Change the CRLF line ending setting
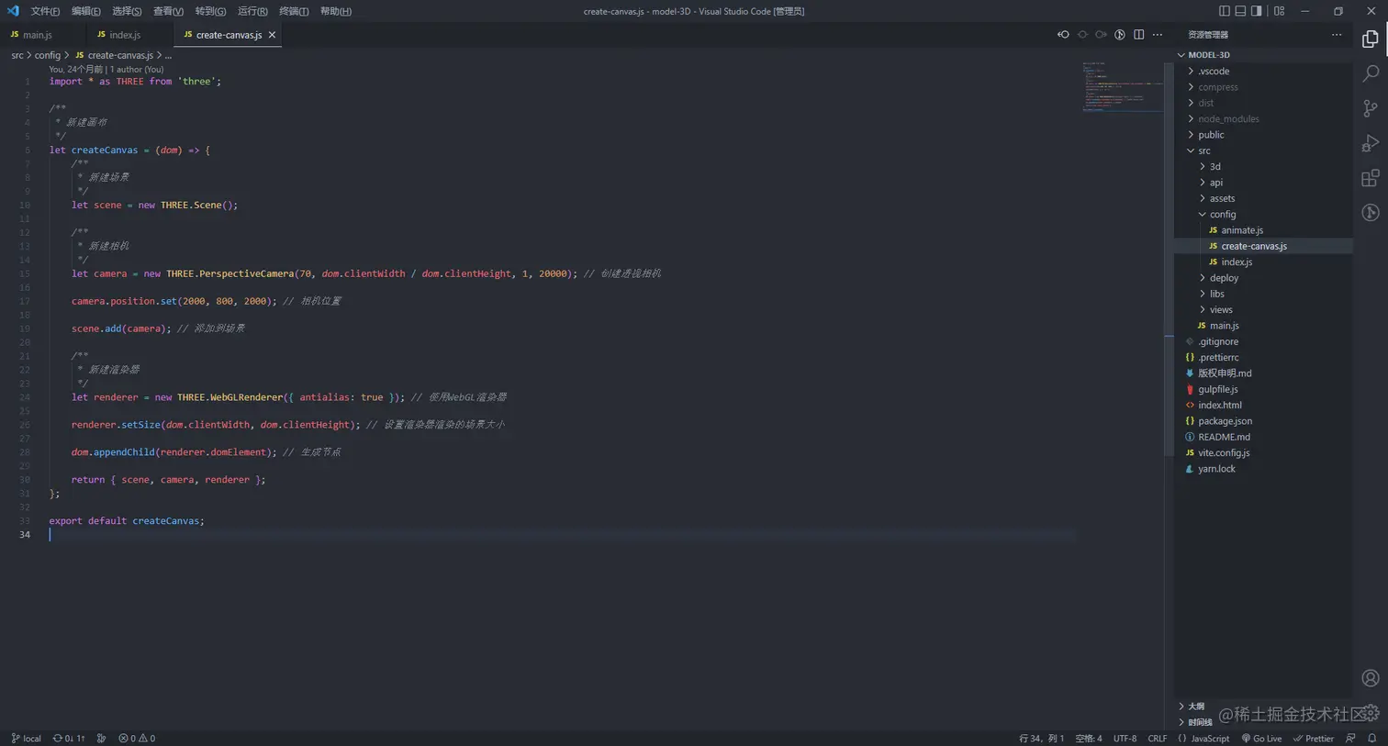Screen dimensions: 1388x746 [1157, 739]
